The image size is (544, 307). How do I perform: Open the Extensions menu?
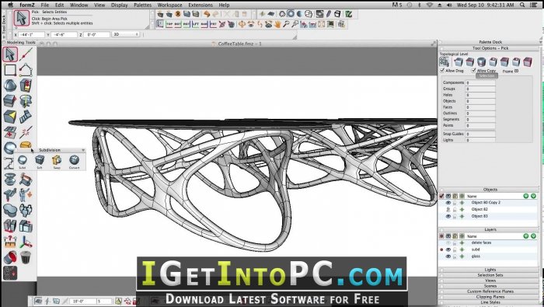(201, 5)
